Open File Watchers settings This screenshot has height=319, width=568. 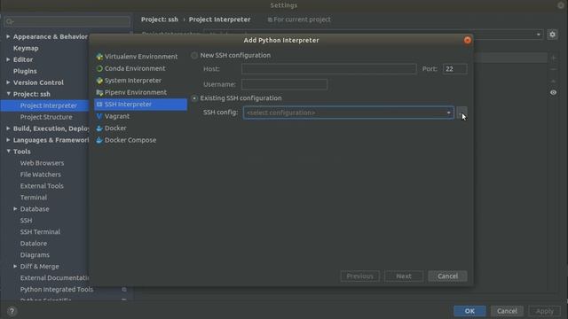click(x=41, y=175)
